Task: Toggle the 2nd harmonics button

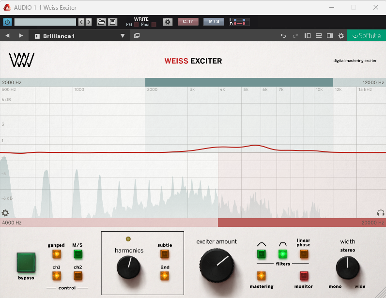Action: [x=165, y=276]
